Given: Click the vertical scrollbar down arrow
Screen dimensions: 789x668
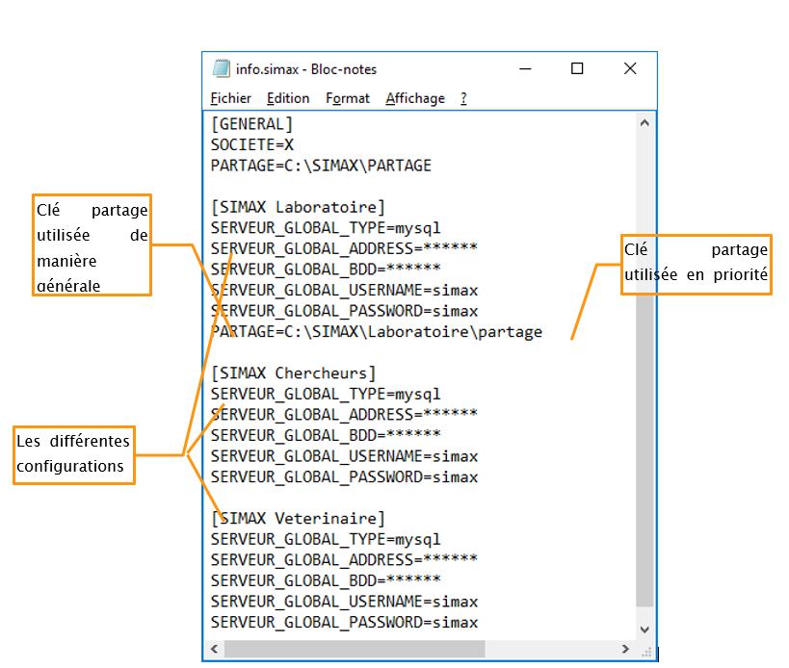Looking at the screenshot, I should coord(646,629).
